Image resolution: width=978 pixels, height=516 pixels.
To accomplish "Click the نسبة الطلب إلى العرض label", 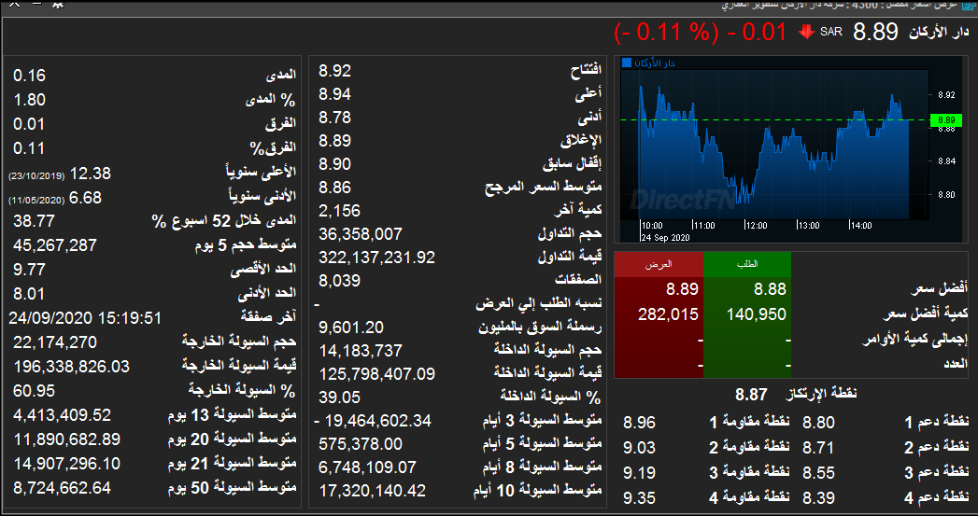I will click(x=539, y=303).
